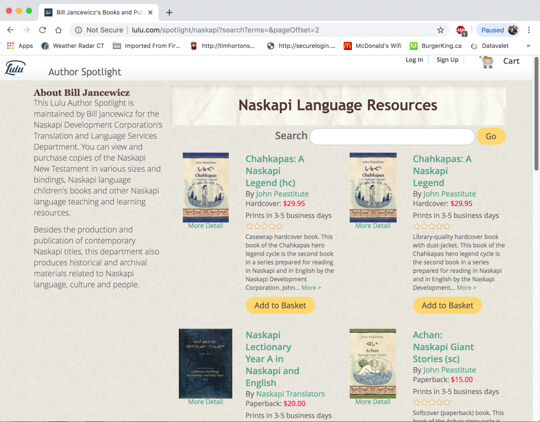The width and height of the screenshot is (540, 422).
Task: Open the Adblock Plus extension
Action: [461, 30]
